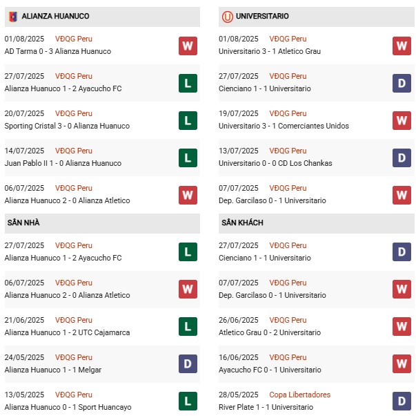Open the Copa Libertadores competition link
Image resolution: width=416 pixels, height=416 pixels.
[x=299, y=395]
